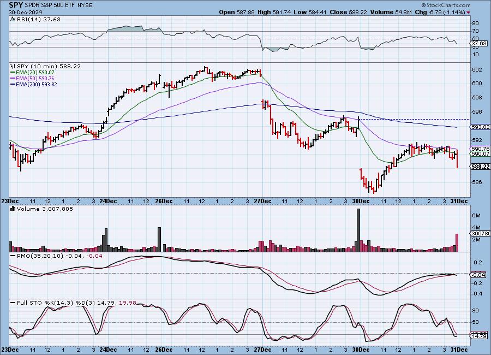This screenshot has width=491, height=355.
Task: Click the 27Dec label under the price panel
Action: (262, 202)
